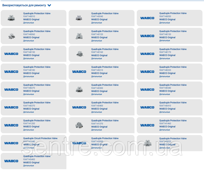This screenshot has height=170, width=204.
Task: Click WABCO logo for part 9347140130
Action: point(147,36)
